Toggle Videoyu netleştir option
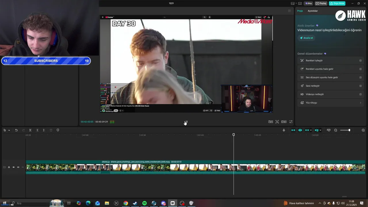The height and width of the screenshot is (207, 368). [361, 94]
